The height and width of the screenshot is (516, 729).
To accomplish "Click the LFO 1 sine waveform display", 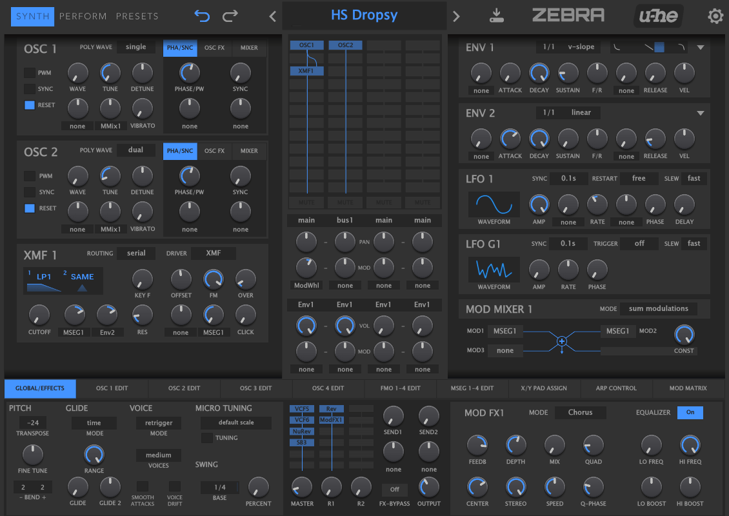I will [494, 204].
